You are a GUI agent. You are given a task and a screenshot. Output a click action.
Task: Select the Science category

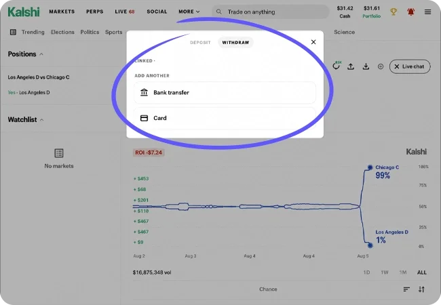pos(344,32)
